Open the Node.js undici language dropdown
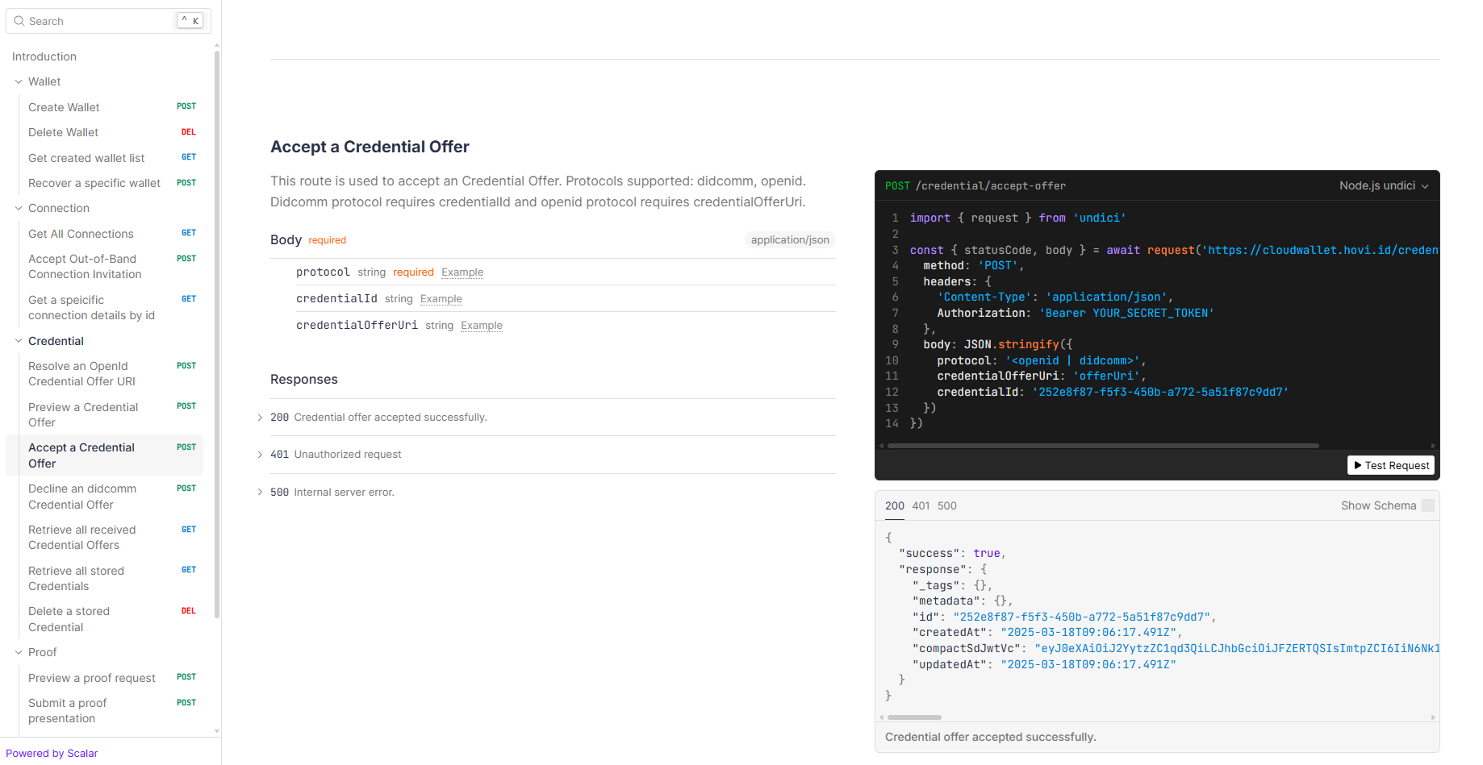 pyautogui.click(x=1383, y=185)
